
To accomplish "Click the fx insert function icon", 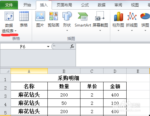I will click(72, 46).
